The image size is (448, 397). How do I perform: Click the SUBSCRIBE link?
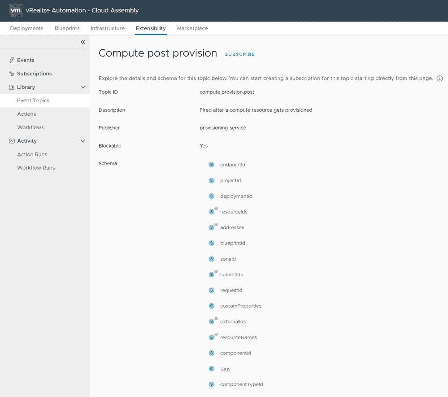[x=239, y=54]
